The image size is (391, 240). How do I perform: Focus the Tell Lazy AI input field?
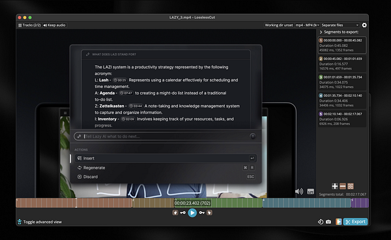165,136
